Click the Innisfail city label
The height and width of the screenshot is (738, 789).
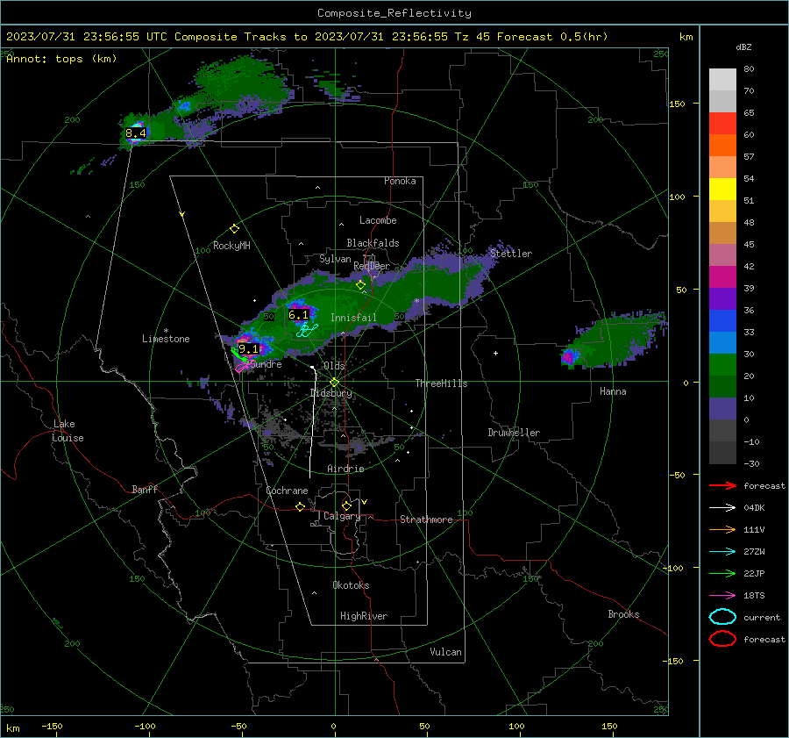[x=353, y=318]
